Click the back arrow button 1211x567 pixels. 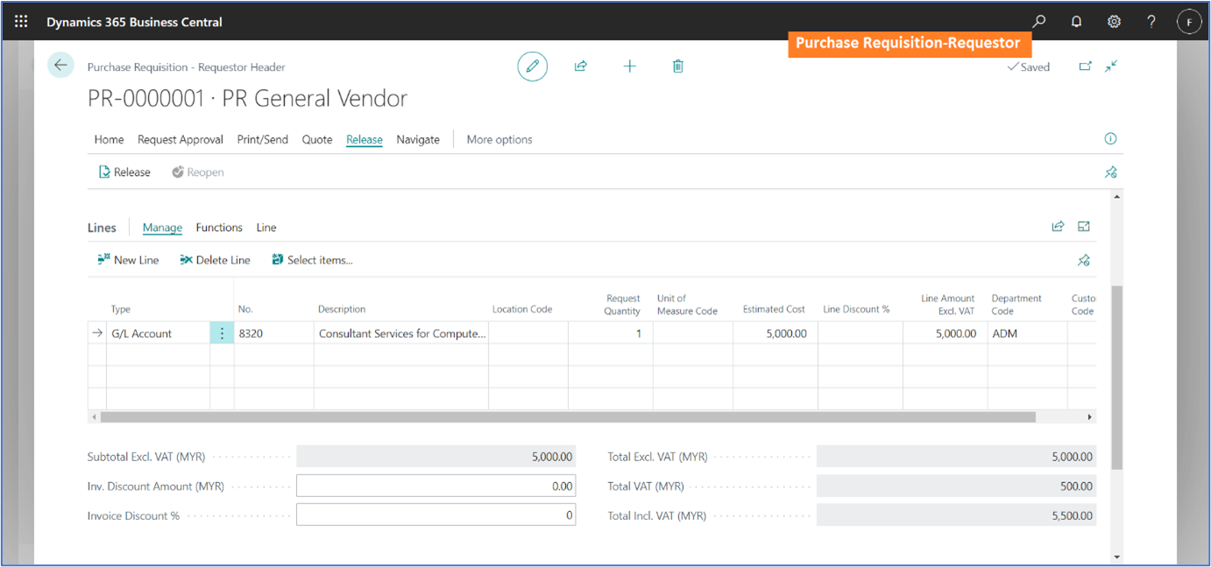pyautogui.click(x=60, y=66)
